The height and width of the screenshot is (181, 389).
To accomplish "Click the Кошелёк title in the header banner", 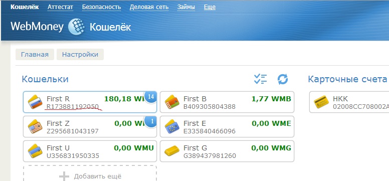I will click(110, 27).
